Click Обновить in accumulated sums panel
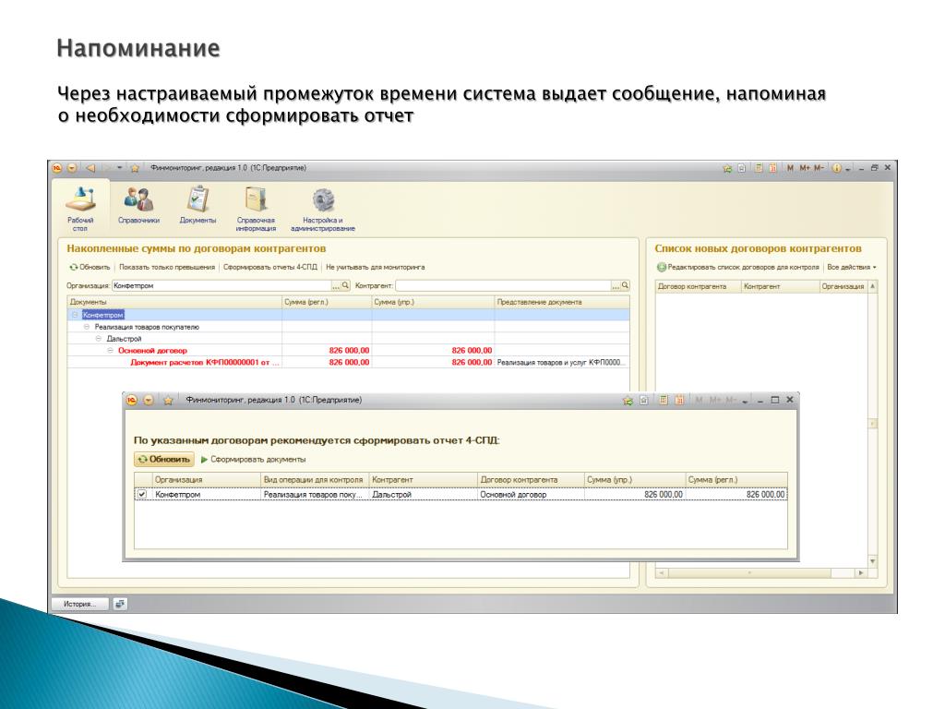This screenshot has width=945, height=709. 90,267
